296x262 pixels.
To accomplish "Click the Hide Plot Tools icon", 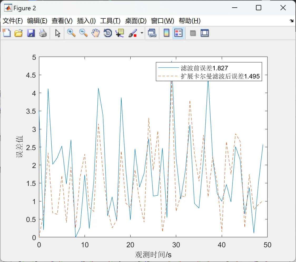I will [x=193, y=33].
